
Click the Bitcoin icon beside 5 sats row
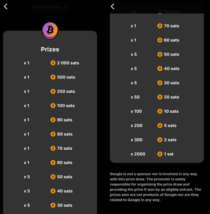(160, 125)
